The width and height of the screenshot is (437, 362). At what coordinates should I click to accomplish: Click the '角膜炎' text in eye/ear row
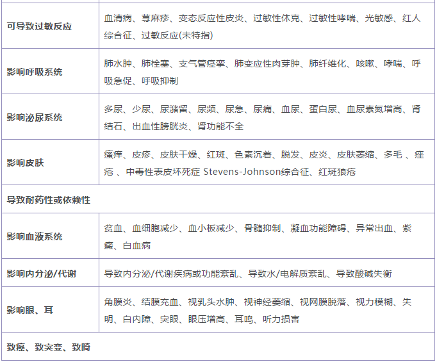click(118, 302)
